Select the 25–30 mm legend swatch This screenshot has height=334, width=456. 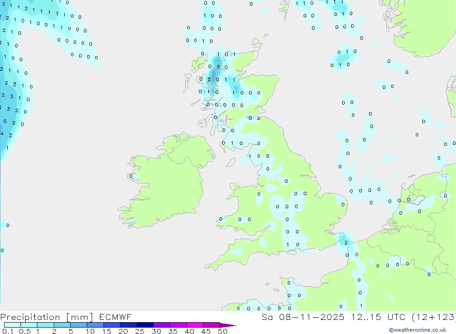[145, 325]
